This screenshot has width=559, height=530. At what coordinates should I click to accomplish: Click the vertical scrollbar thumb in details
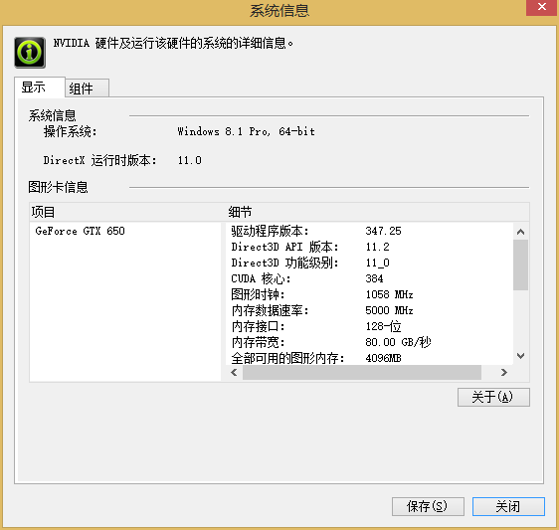tap(520, 265)
